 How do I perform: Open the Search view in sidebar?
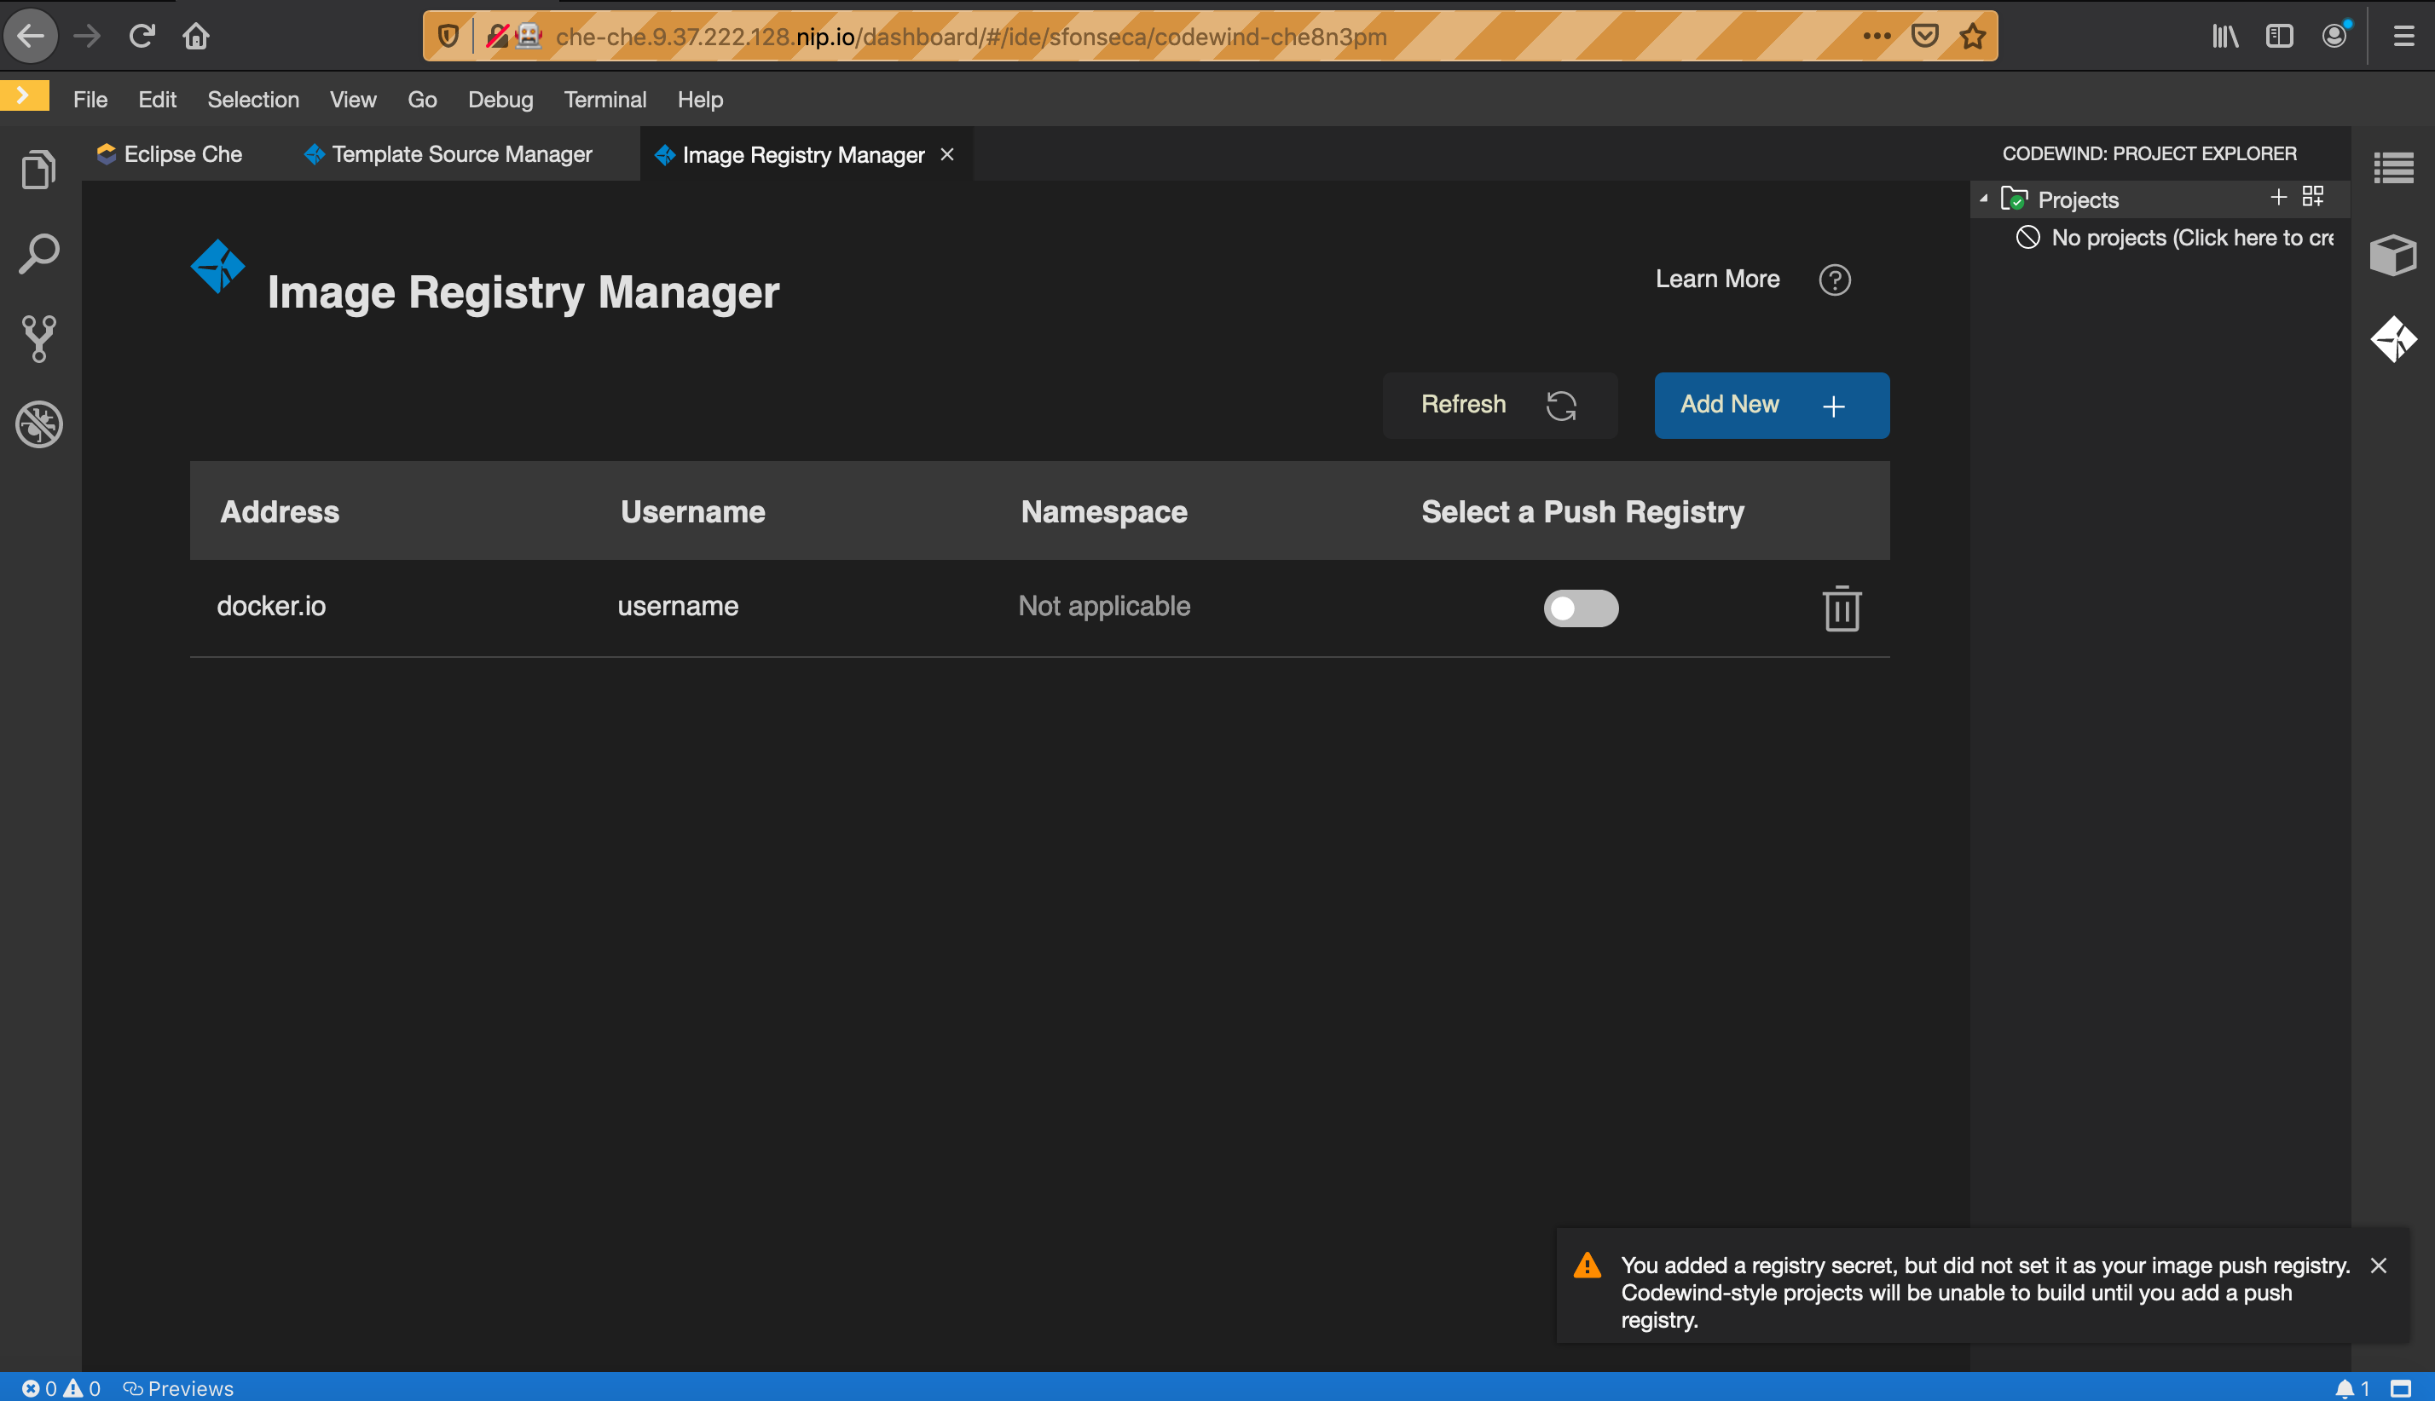[38, 255]
